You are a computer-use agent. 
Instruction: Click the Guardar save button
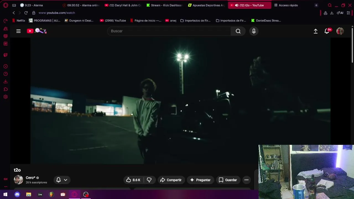pyautogui.click(x=228, y=180)
